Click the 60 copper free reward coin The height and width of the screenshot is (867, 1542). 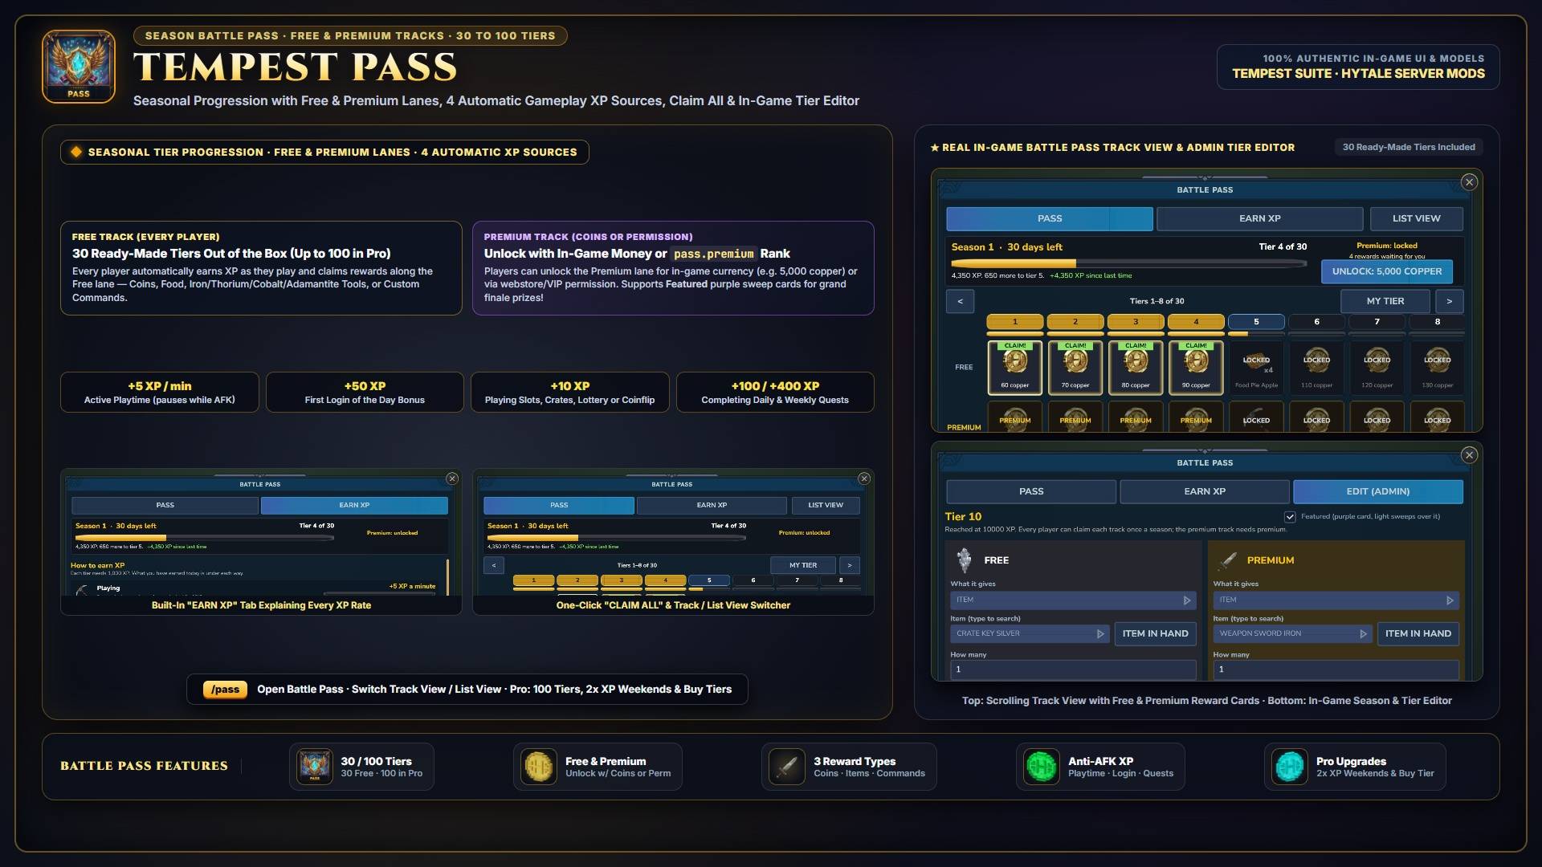coord(1015,362)
